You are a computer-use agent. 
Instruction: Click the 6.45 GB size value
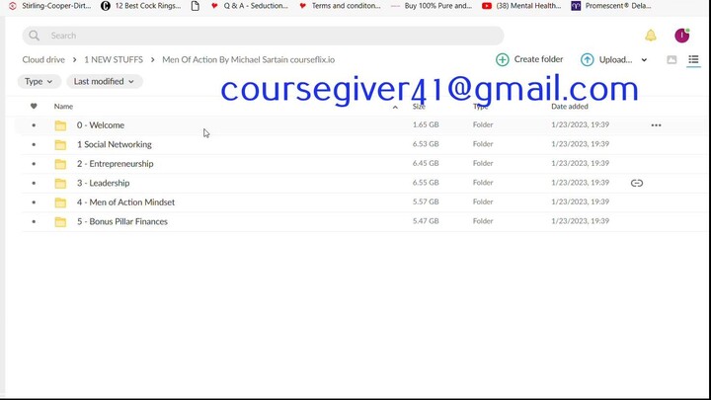[426, 163]
